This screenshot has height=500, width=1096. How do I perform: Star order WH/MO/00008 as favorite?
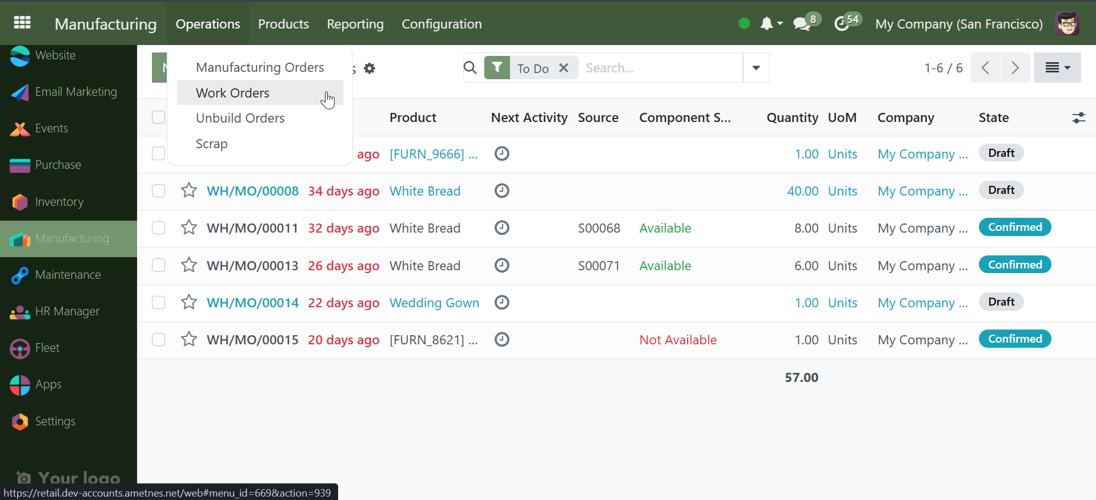coord(189,190)
